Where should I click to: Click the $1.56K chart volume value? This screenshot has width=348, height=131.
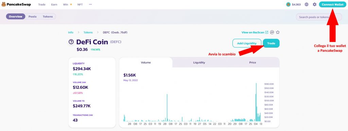tap(129, 75)
